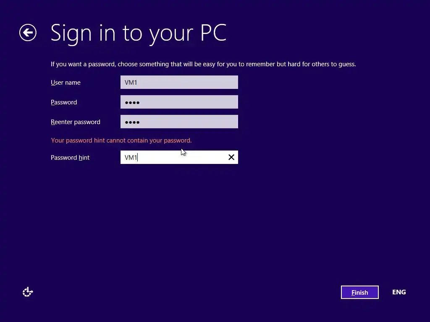Image resolution: width=430 pixels, height=322 pixels.
Task: Select the "Password" field label
Action: point(64,102)
